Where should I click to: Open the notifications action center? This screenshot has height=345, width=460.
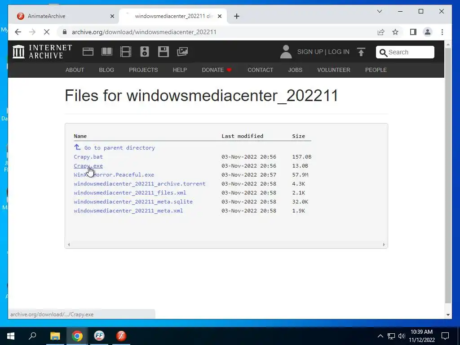pyautogui.click(x=445, y=336)
